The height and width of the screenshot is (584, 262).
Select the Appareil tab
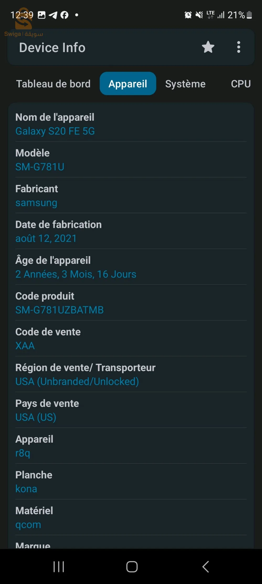(128, 84)
